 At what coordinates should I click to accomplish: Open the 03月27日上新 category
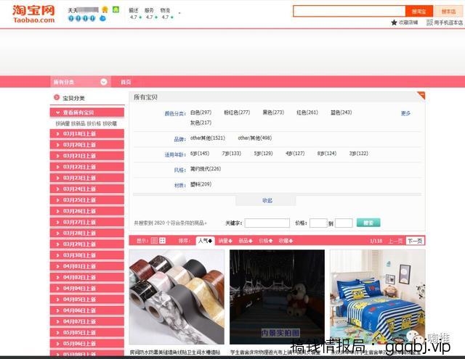click(x=87, y=222)
